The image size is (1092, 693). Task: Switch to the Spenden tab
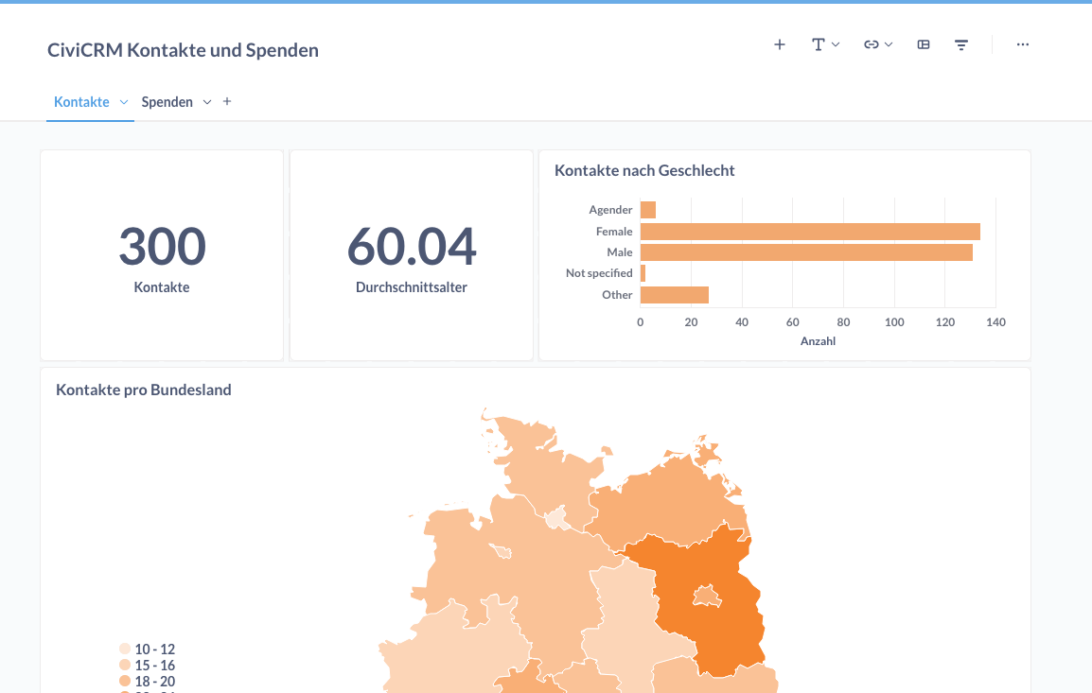(x=167, y=102)
